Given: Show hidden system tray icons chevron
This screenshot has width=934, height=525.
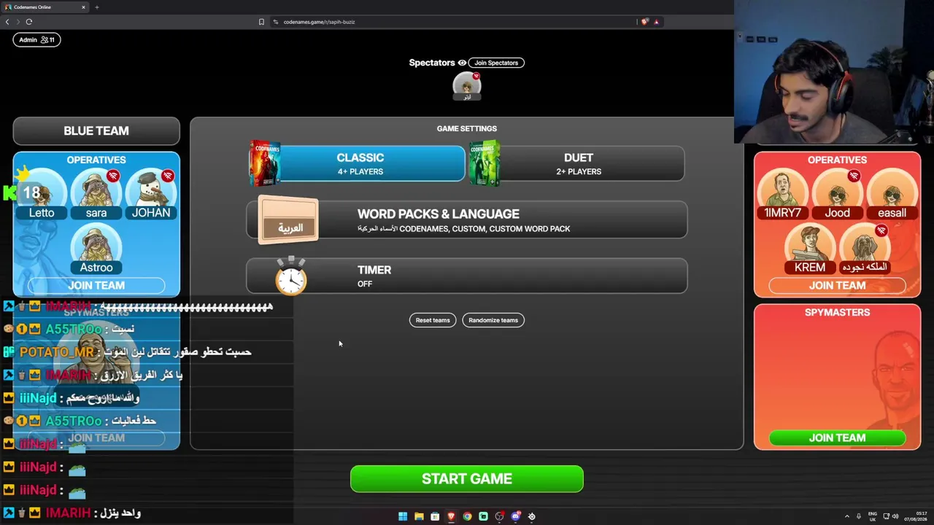Looking at the screenshot, I should pos(847,516).
